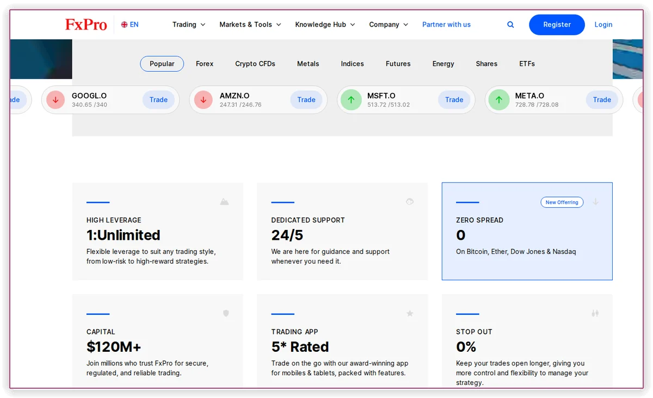
Task: Expand the Markets & Tools dropdown
Action: [x=250, y=24]
